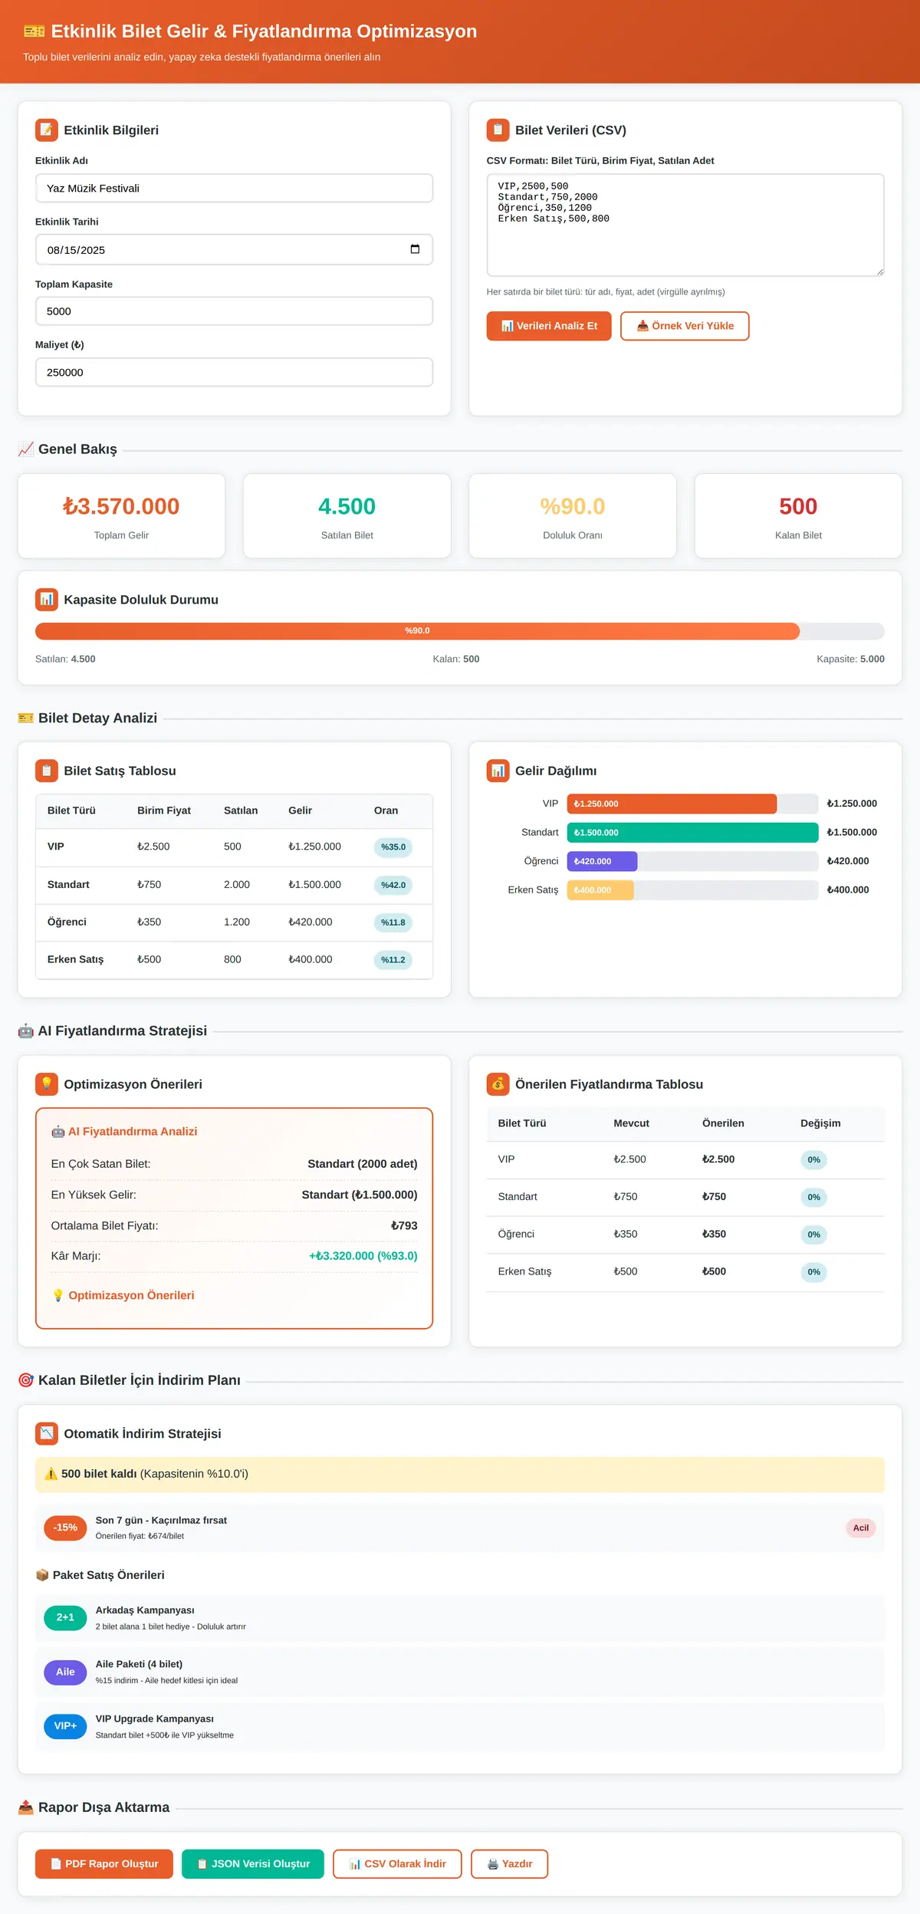
Task: Click the Değişim column header
Action: (820, 1123)
